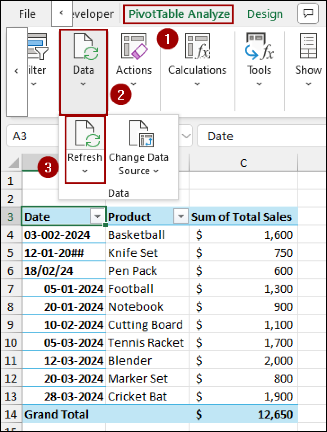Select cell with date 20-03-2024
The image size is (327, 432).
pyautogui.click(x=64, y=379)
